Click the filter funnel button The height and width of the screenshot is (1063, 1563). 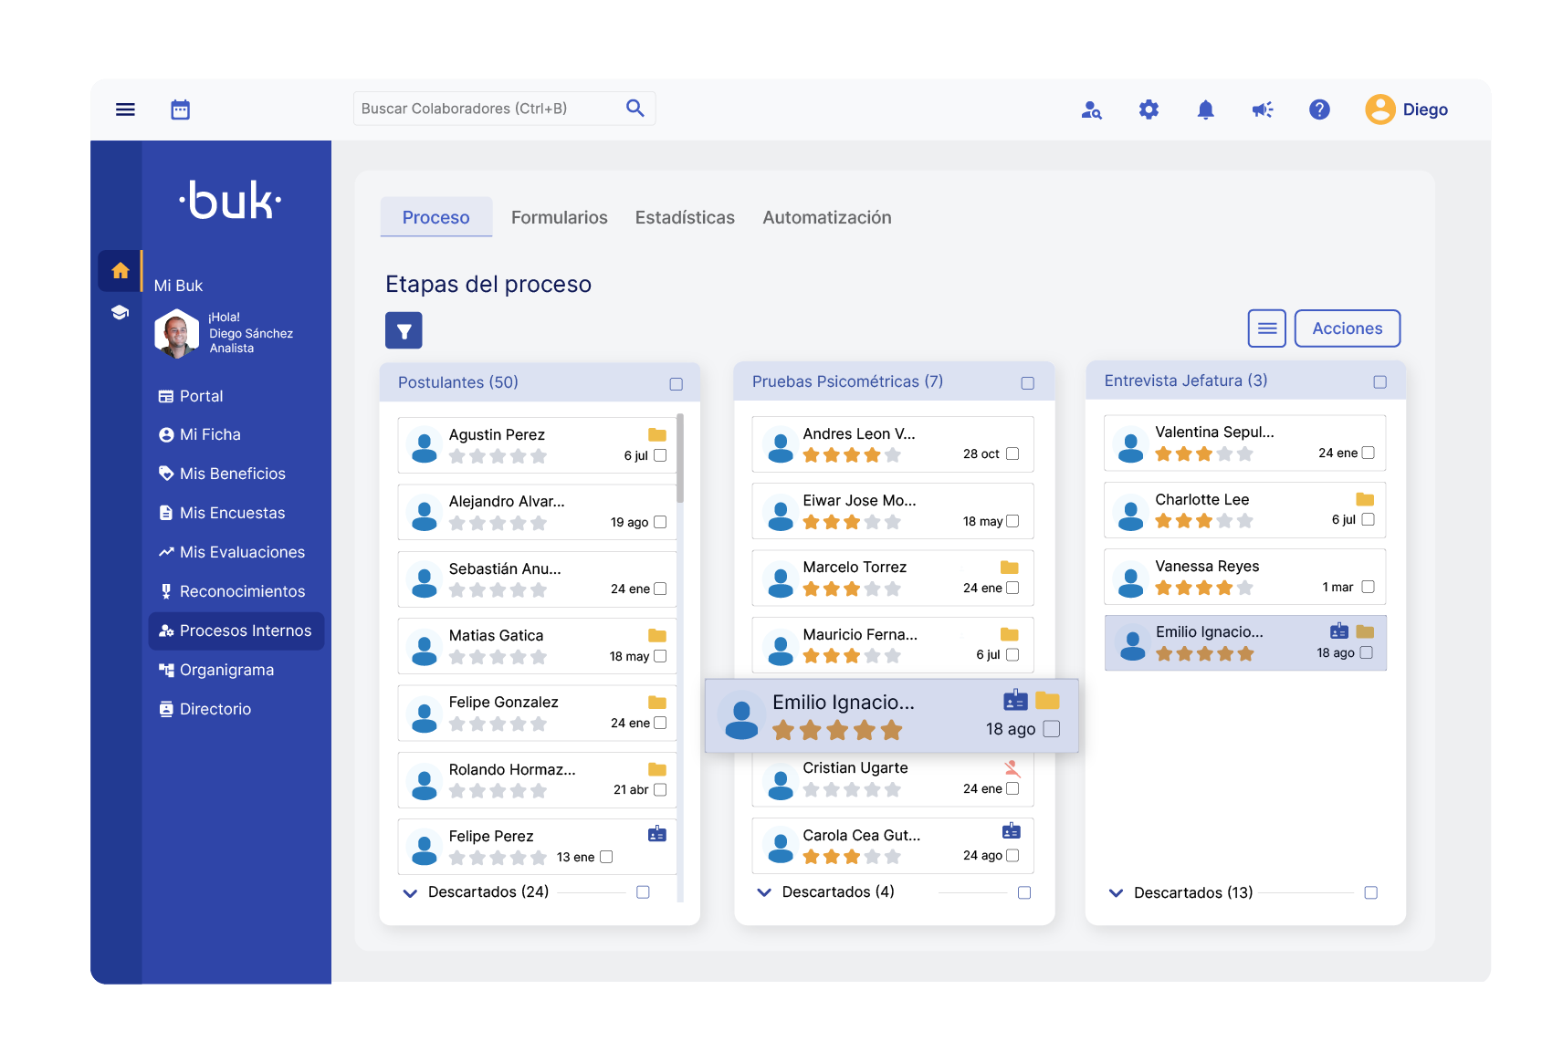tap(404, 330)
